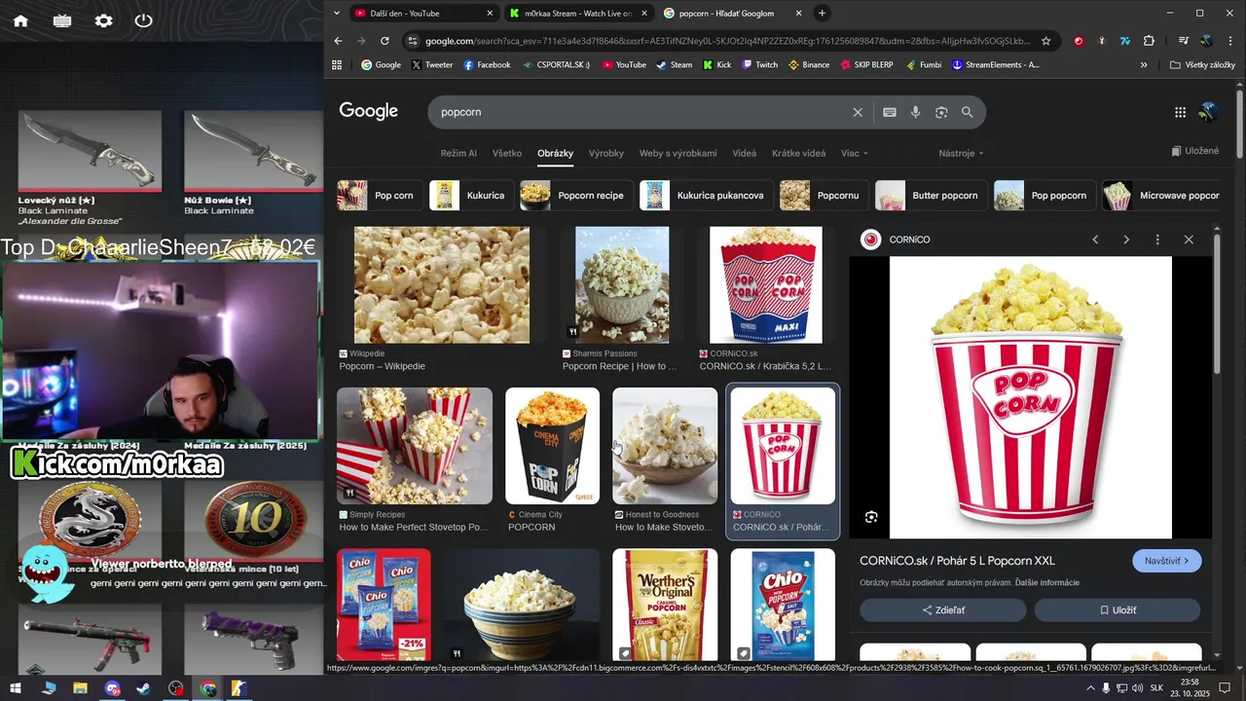The height and width of the screenshot is (701, 1246).
Task: Select the Krátke videá tab
Action: coord(798,153)
